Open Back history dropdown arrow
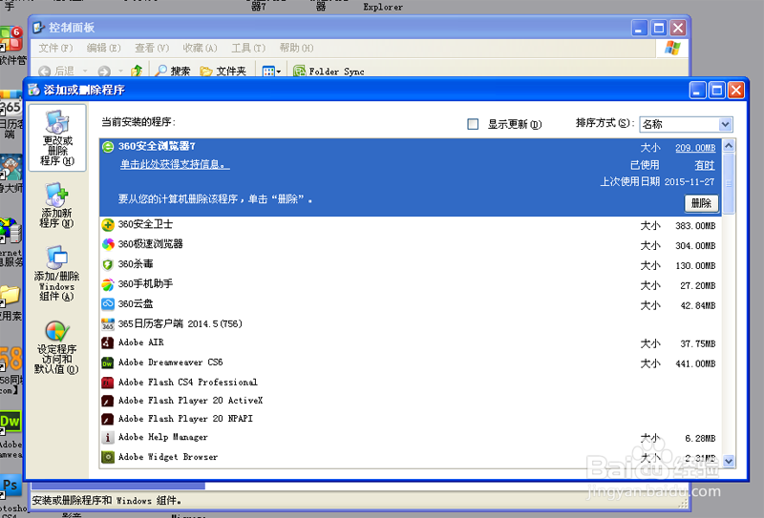The height and width of the screenshot is (518, 764). pyautogui.click(x=85, y=72)
